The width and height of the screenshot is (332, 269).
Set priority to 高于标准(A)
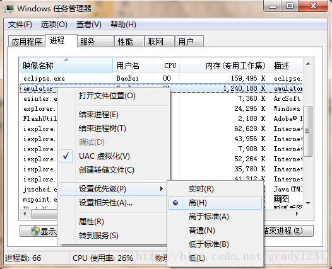click(x=215, y=217)
